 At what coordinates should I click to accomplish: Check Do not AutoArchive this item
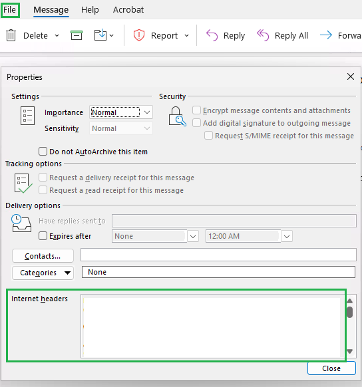[43, 152]
